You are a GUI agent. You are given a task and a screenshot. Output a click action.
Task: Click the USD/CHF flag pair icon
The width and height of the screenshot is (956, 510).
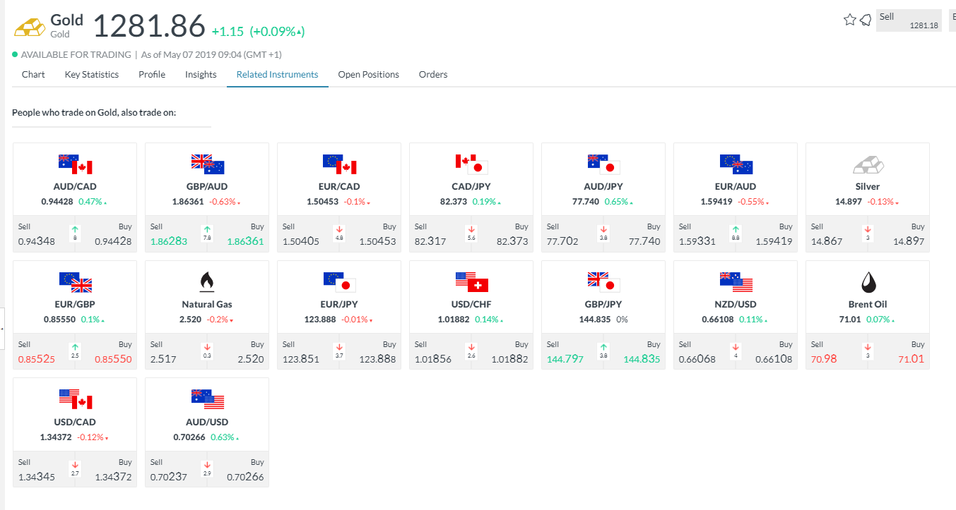pos(471,282)
